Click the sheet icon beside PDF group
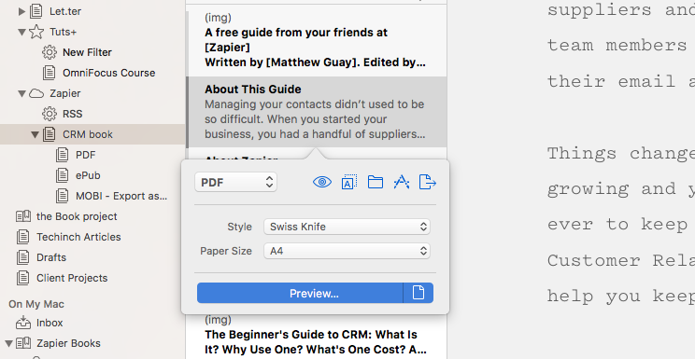The height and width of the screenshot is (359, 695). point(62,155)
